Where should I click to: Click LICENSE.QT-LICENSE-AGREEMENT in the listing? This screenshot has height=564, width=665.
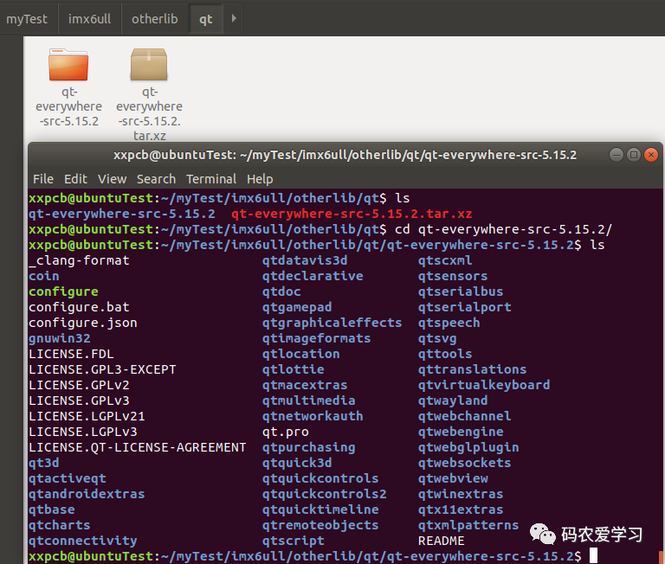point(137,447)
